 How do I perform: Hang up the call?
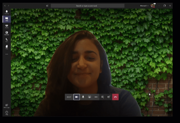coord(115,97)
